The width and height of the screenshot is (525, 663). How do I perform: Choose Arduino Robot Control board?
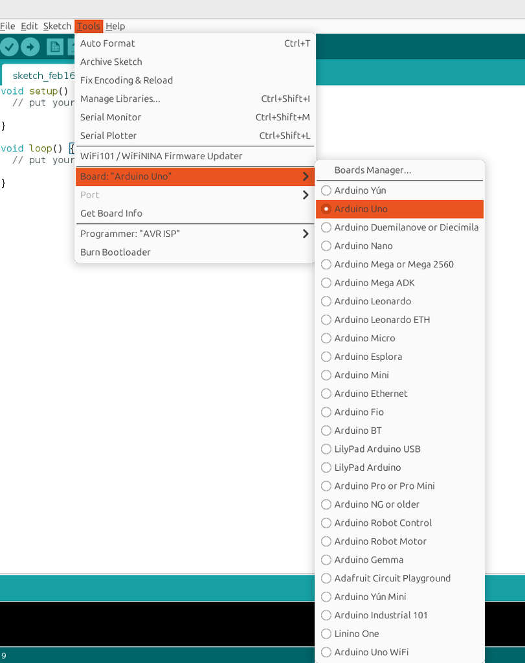tap(399, 523)
